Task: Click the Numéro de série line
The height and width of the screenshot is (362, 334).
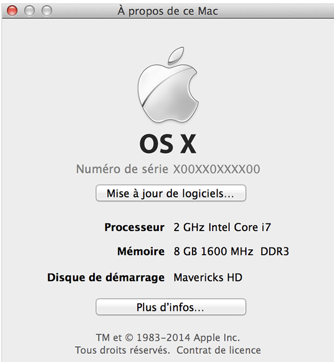Action: point(168,170)
